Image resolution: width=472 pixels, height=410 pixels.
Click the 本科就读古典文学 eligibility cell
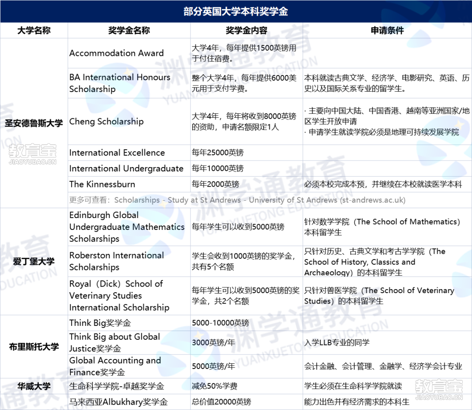pos(387,83)
